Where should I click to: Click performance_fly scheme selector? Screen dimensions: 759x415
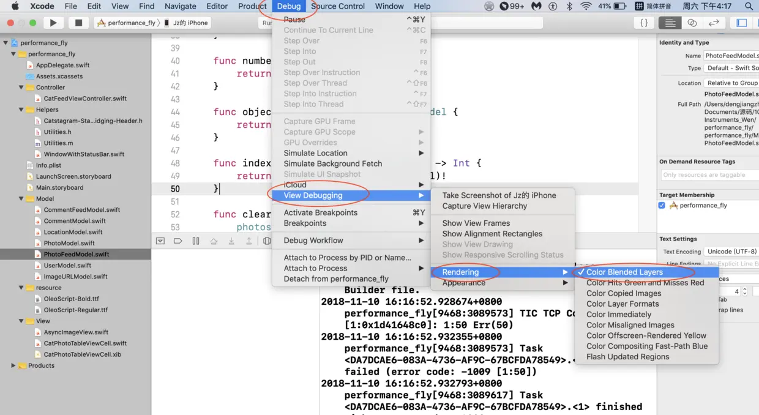tap(127, 23)
